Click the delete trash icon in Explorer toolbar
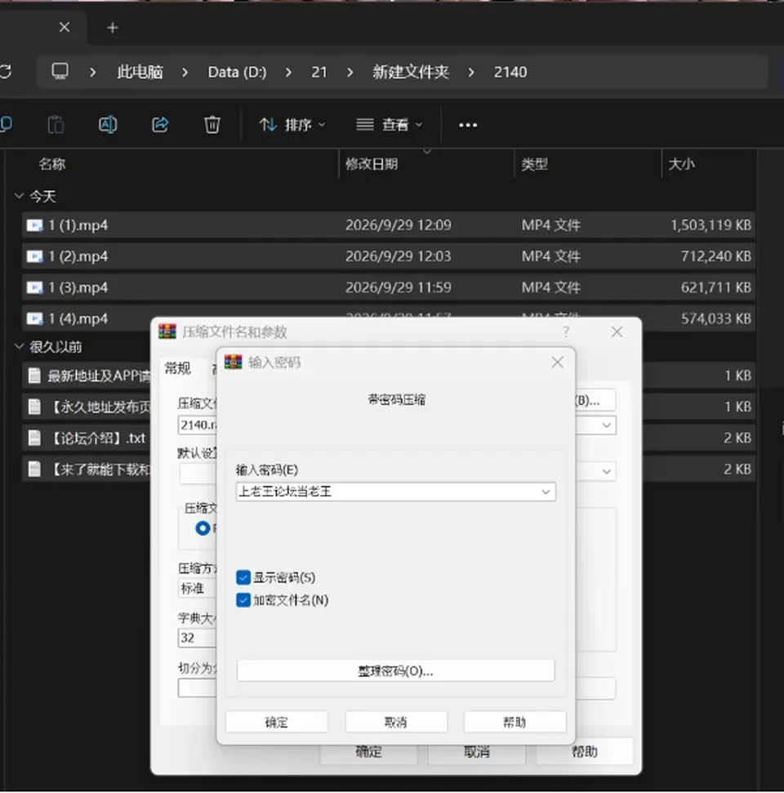784x793 pixels. pos(212,124)
